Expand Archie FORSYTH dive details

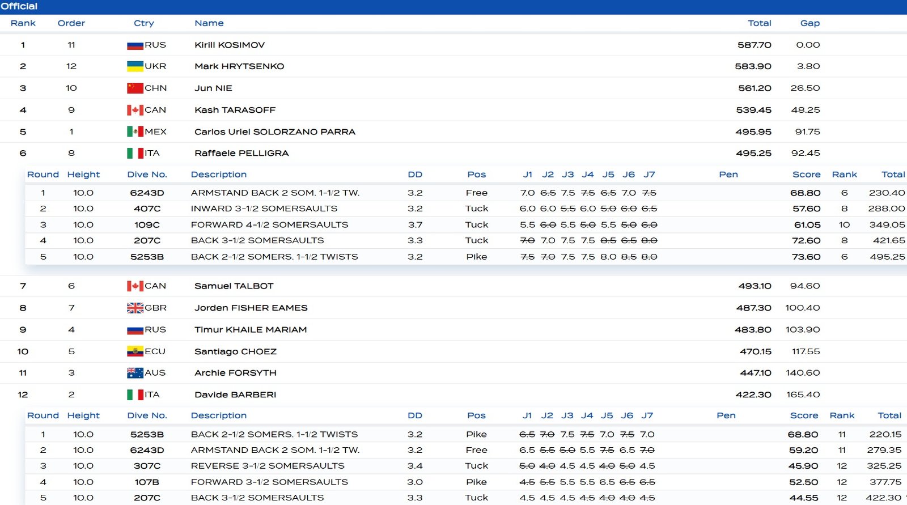pos(453,373)
